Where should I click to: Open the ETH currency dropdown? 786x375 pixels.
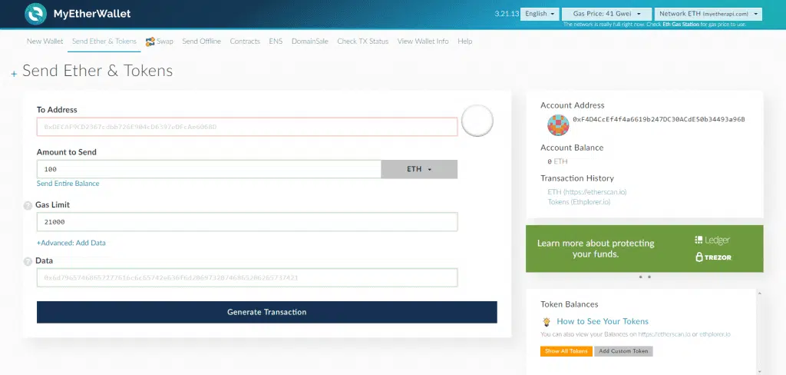click(419, 169)
